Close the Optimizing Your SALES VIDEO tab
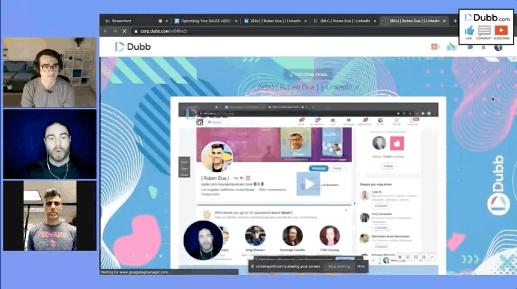 236,21
